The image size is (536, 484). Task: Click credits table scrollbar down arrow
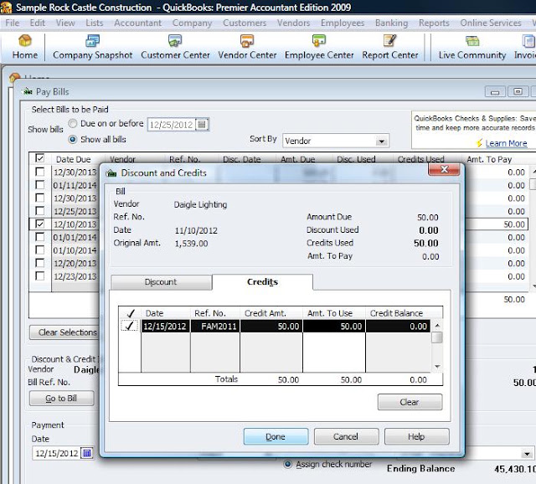437,367
